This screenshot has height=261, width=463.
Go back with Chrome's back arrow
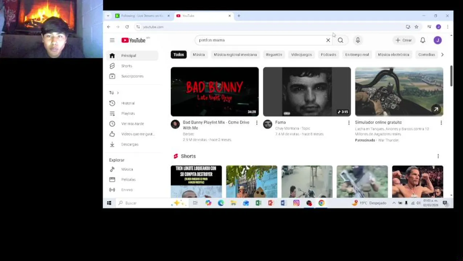click(108, 27)
